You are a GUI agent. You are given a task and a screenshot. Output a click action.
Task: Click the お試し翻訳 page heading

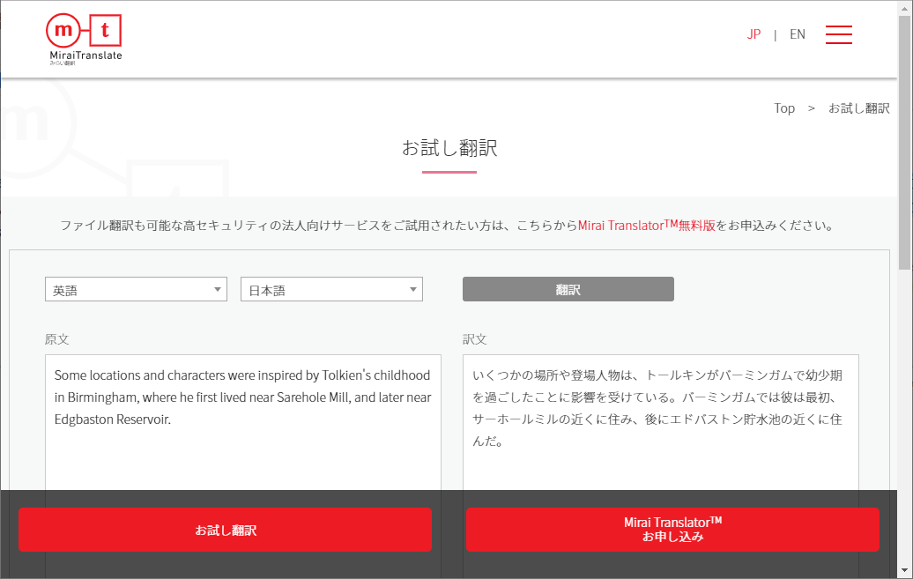(450, 148)
